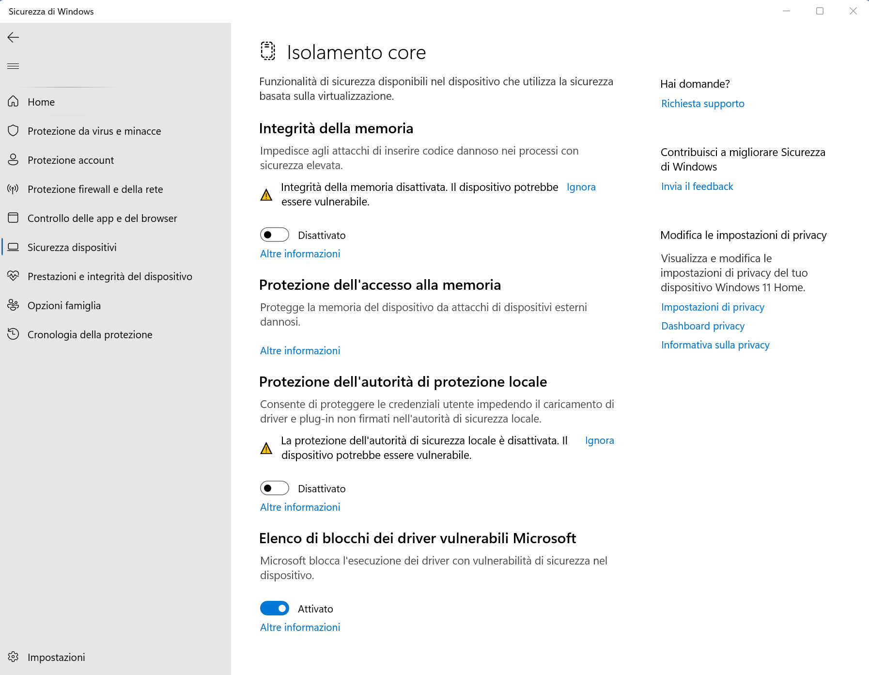The image size is (869, 675).
Task: Click Ignora next to memory integrity warning
Action: [581, 187]
